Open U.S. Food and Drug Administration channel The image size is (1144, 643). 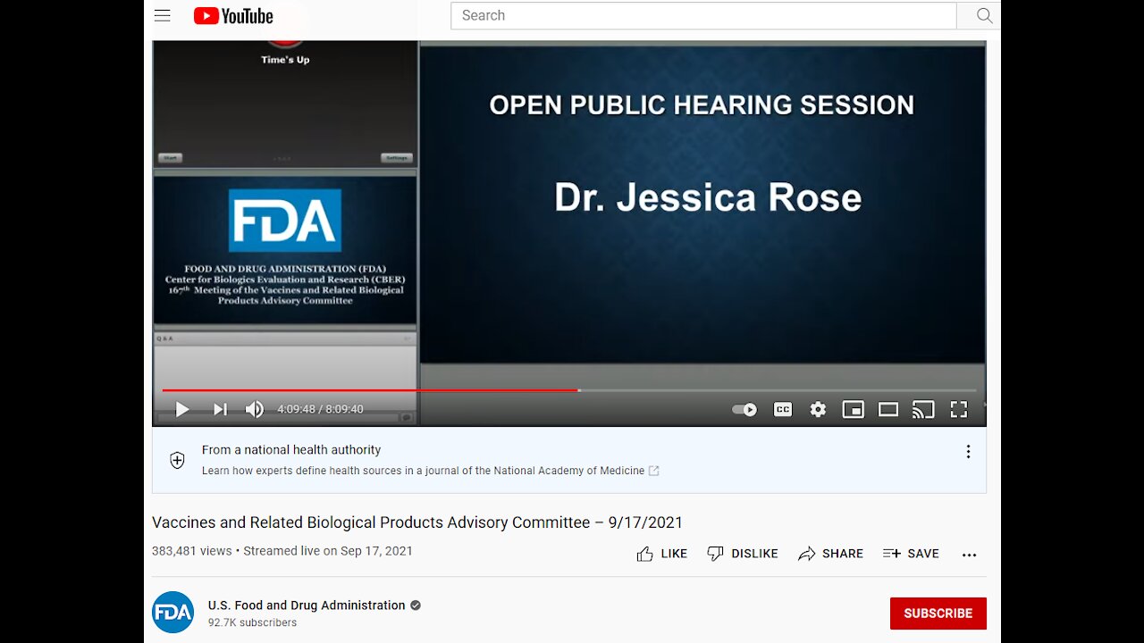point(307,605)
